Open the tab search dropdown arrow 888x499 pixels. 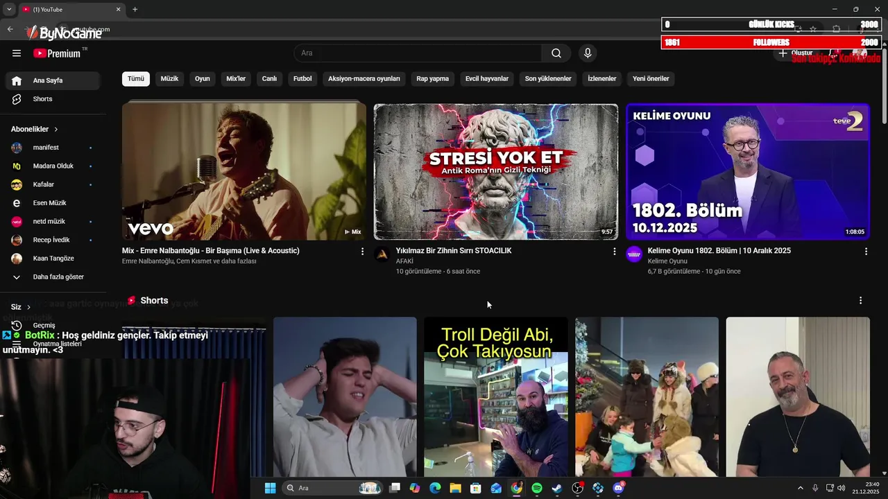tap(9, 10)
